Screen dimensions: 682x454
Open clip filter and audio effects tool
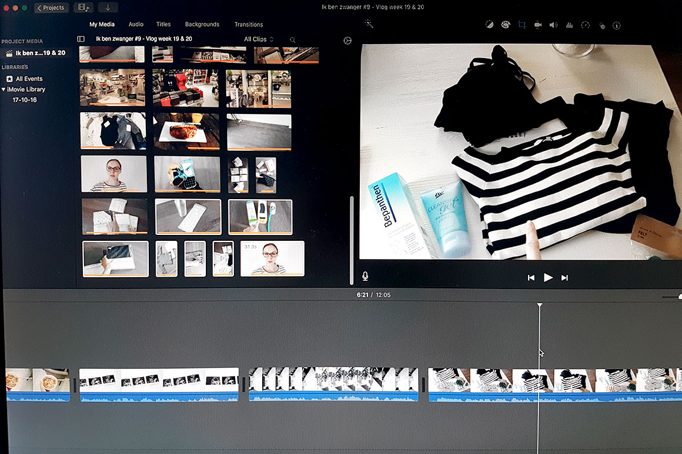(601, 25)
